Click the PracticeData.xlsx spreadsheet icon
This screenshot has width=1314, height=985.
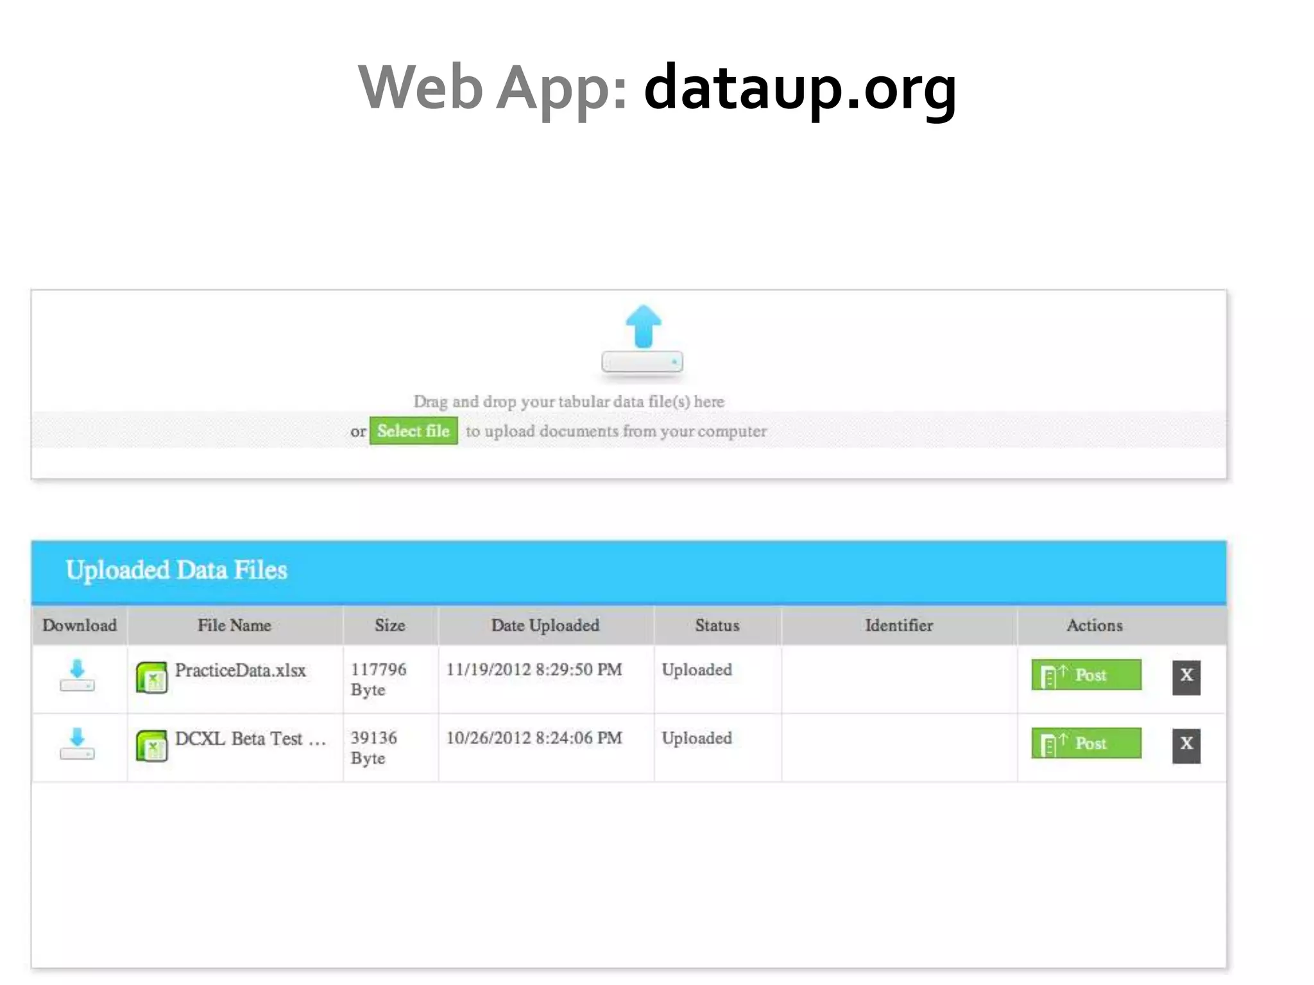pos(152,678)
